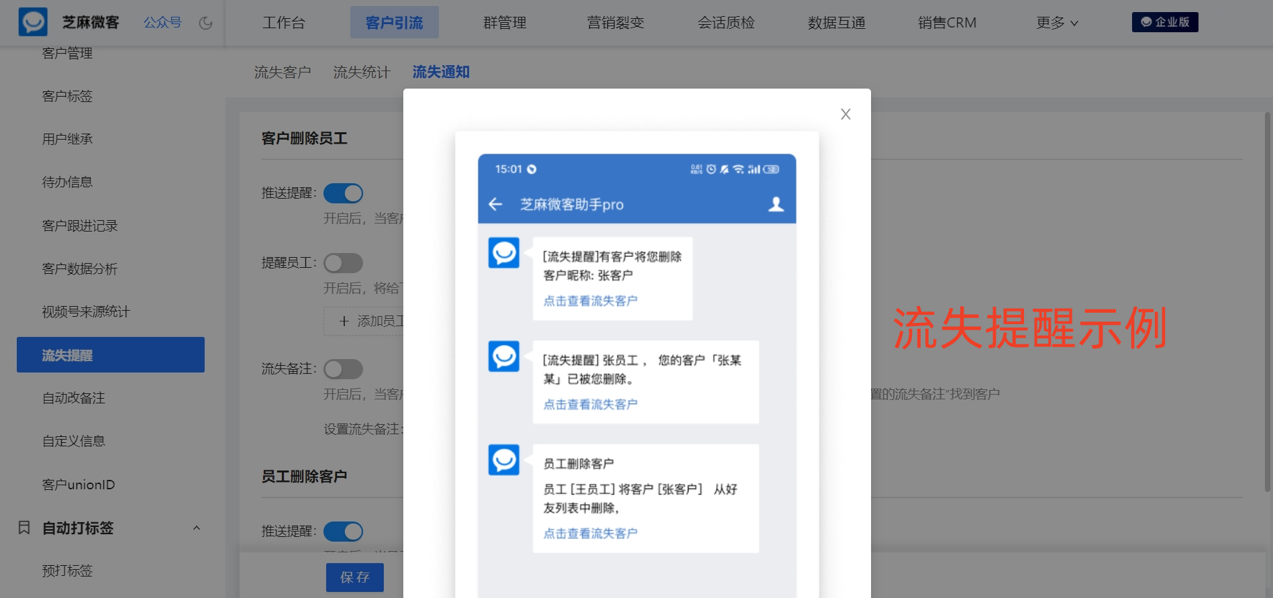Click 点击查看流失客户 under 员工删除客户 message
Viewport: 1273px width, 598px height.
pyautogui.click(x=591, y=533)
